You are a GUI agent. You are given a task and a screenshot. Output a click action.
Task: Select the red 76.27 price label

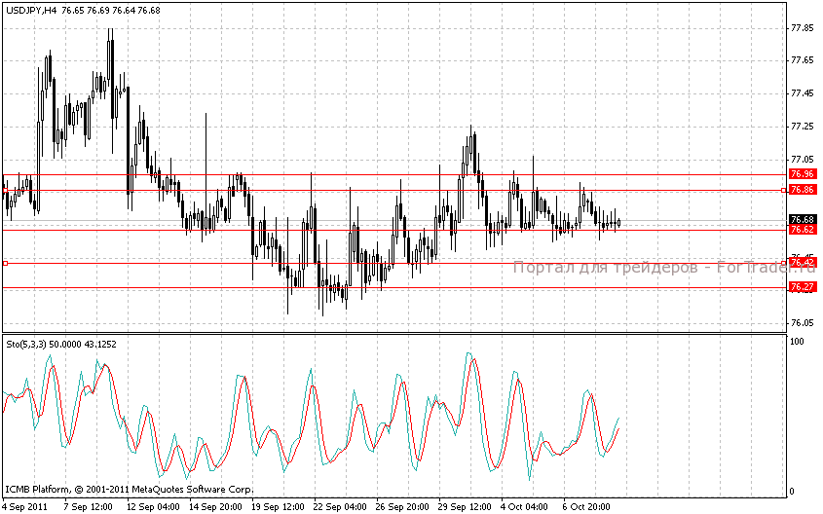pyautogui.click(x=803, y=287)
